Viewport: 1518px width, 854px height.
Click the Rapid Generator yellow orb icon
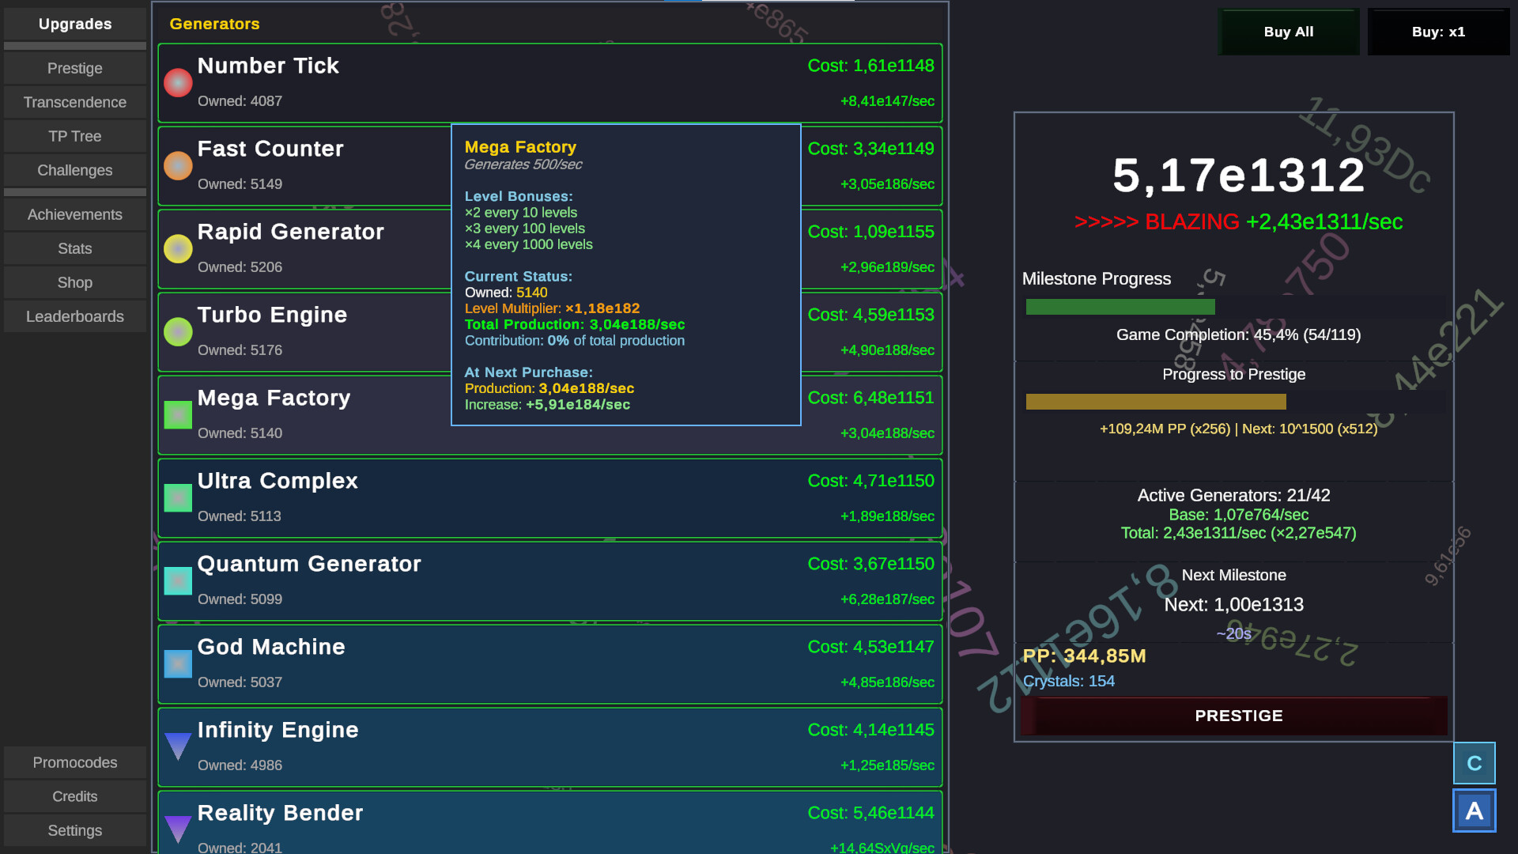pos(177,248)
